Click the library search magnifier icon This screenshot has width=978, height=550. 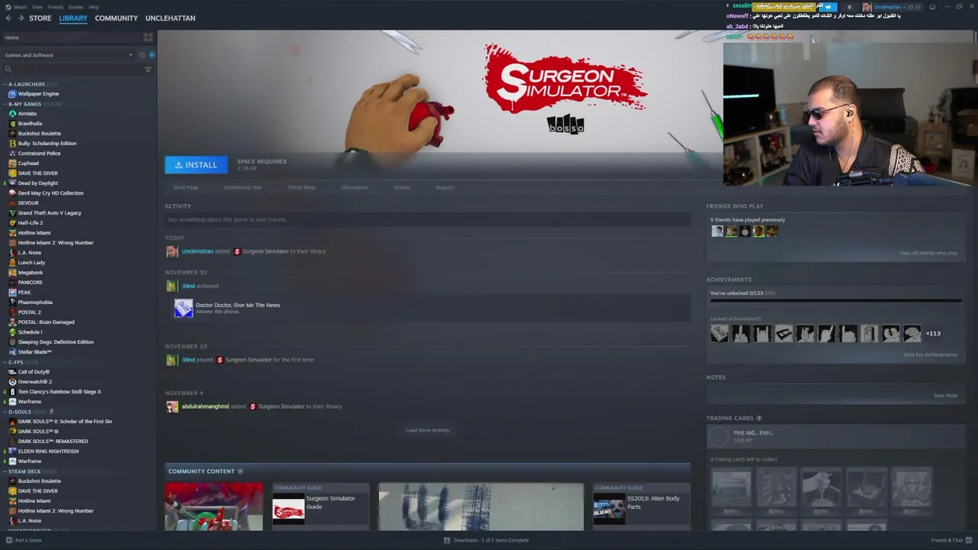[x=8, y=70]
